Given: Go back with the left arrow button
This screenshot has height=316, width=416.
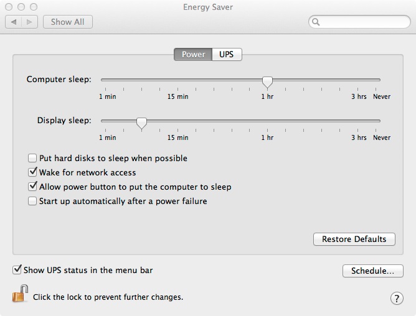Looking at the screenshot, I should [x=14, y=22].
